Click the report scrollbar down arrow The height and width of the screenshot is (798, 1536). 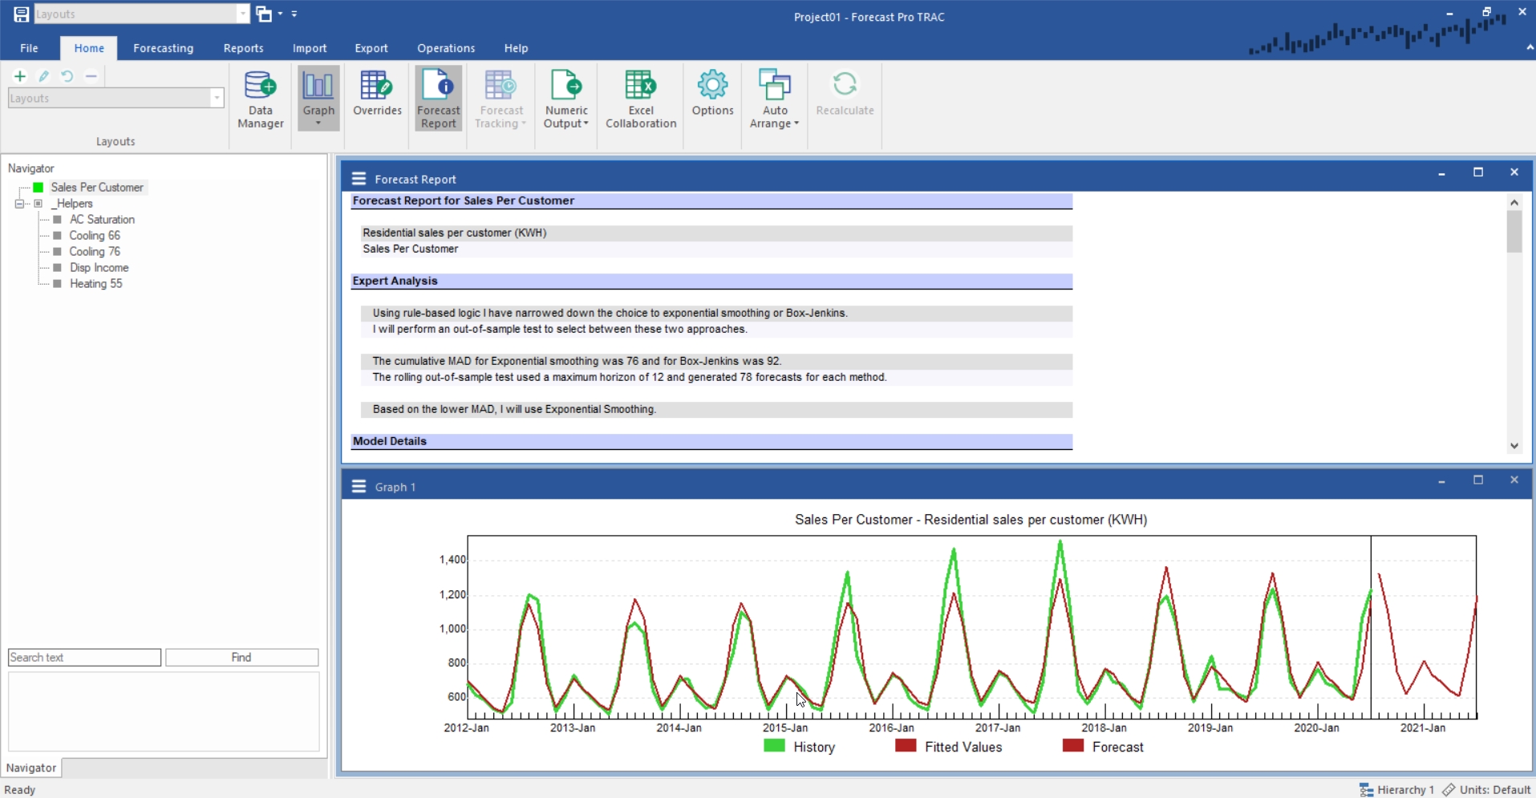tap(1514, 446)
